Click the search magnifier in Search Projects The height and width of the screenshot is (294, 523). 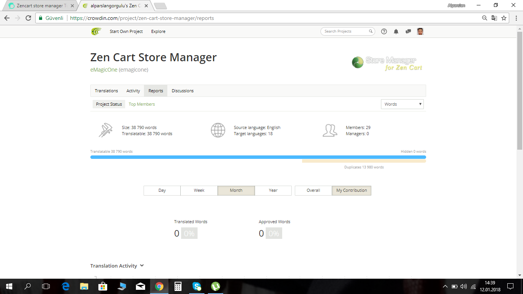(x=371, y=31)
